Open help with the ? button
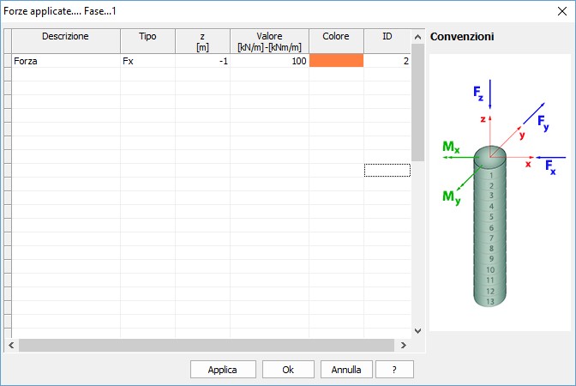Screen dimensions: 576x386 pyautogui.click(x=394, y=369)
